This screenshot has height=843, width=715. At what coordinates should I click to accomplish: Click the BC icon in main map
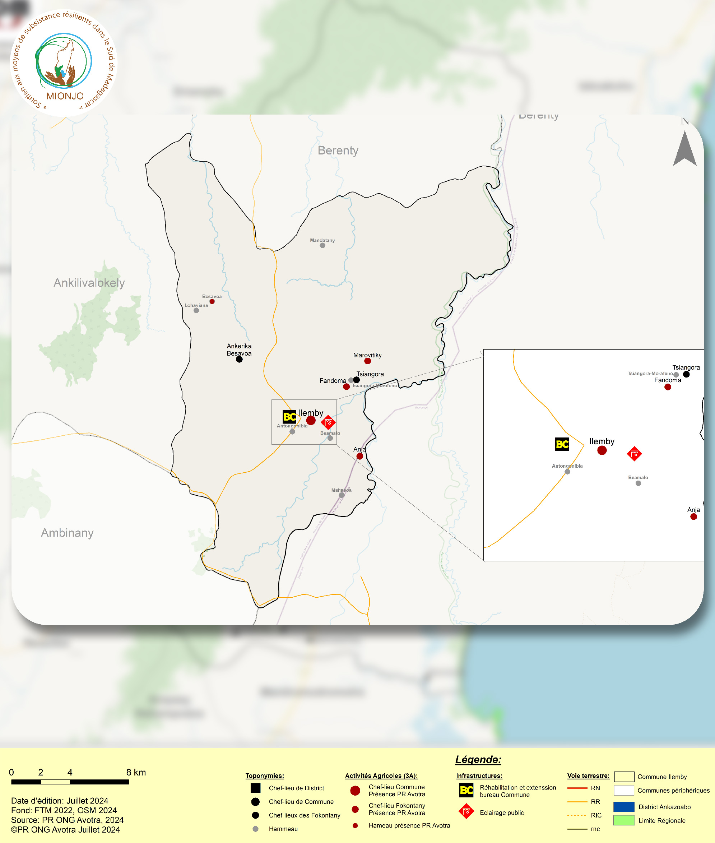pyautogui.click(x=289, y=417)
